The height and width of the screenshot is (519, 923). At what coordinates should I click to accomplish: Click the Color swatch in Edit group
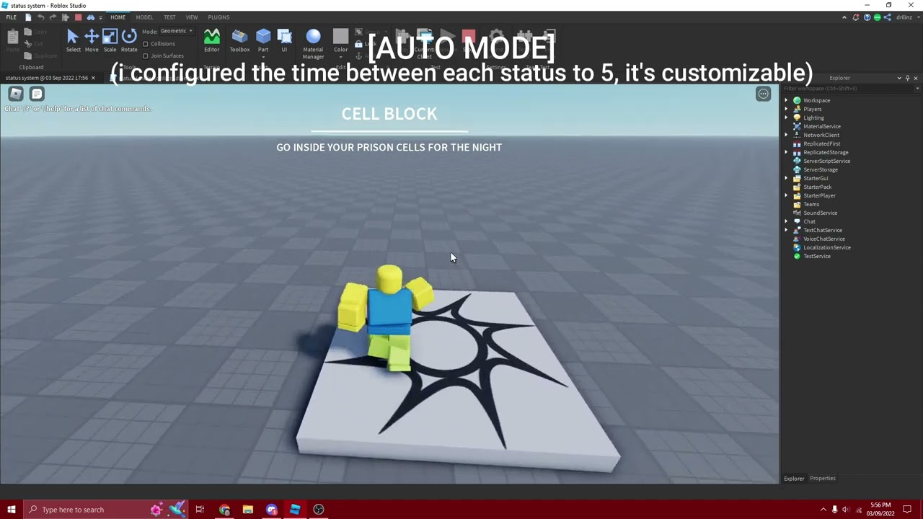340,36
